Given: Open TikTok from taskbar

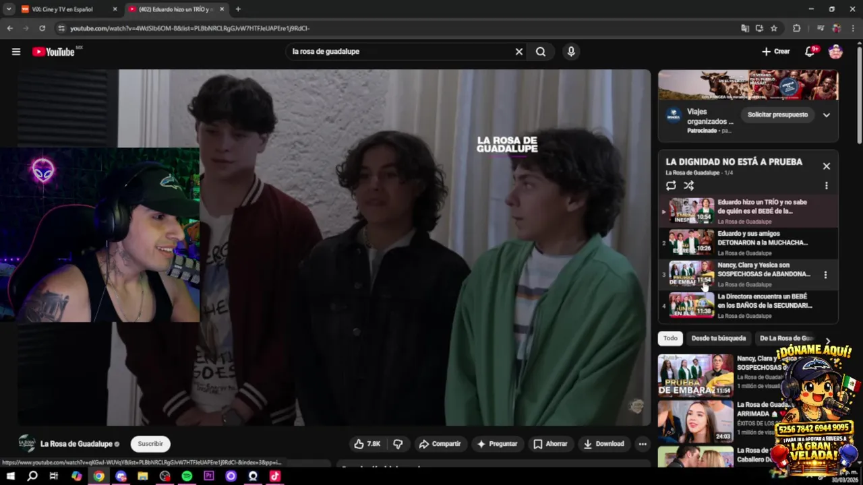Looking at the screenshot, I should (x=274, y=476).
